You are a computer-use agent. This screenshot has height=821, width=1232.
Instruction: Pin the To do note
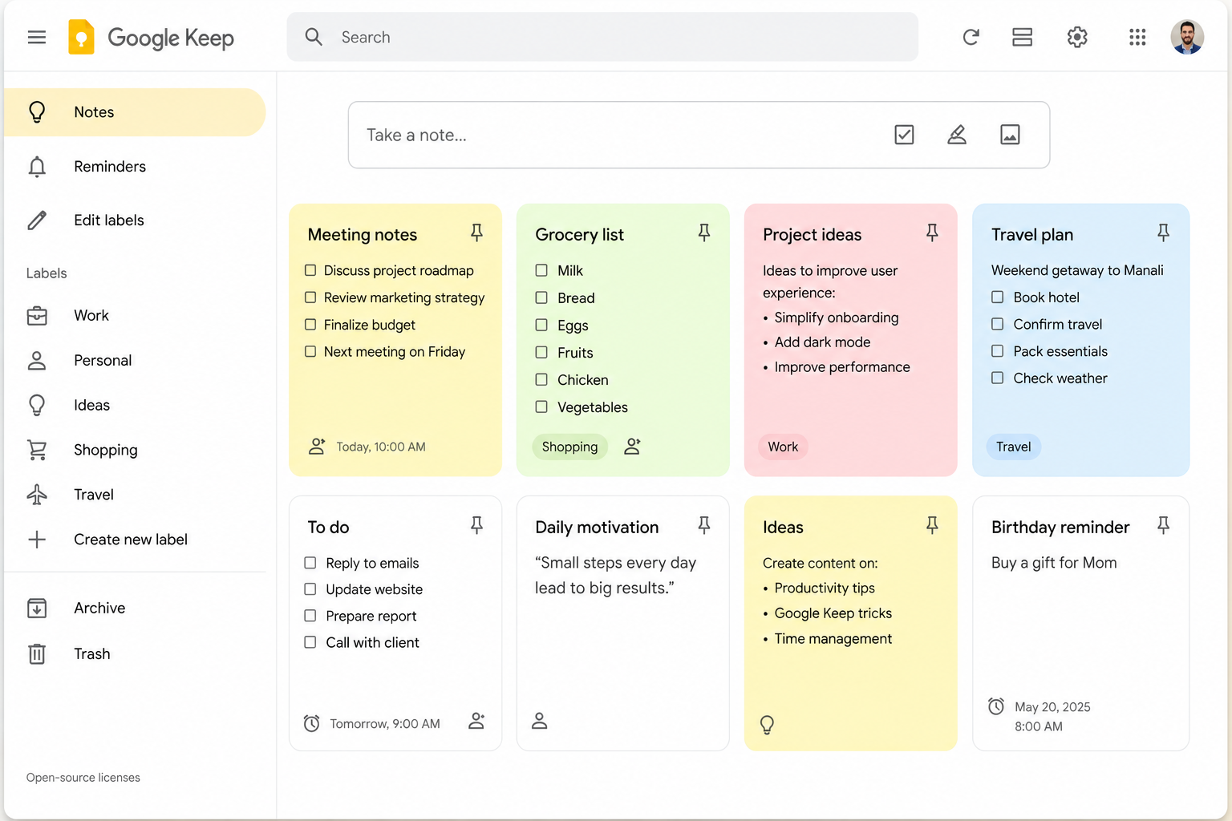click(476, 525)
